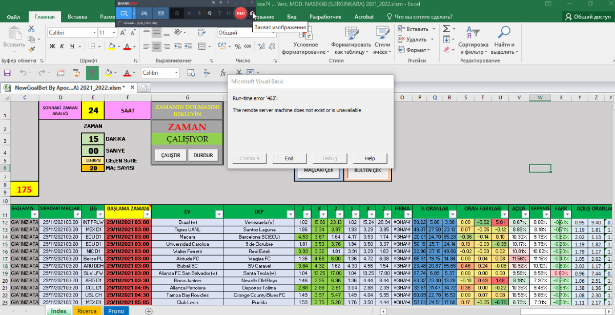This screenshot has height=315, width=615.
Task: Toggle Italic formatting button К
Action: (x=63, y=47)
